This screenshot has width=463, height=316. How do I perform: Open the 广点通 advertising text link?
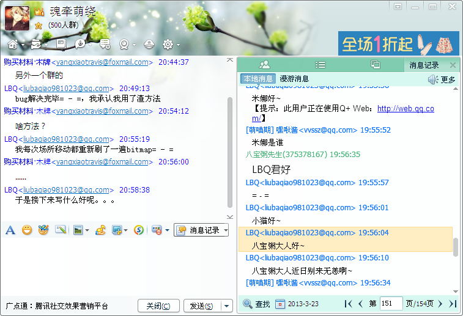tap(57, 306)
